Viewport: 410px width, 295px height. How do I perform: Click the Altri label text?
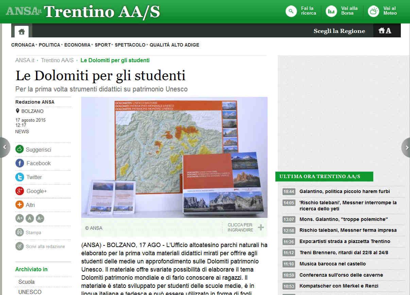click(x=30, y=205)
